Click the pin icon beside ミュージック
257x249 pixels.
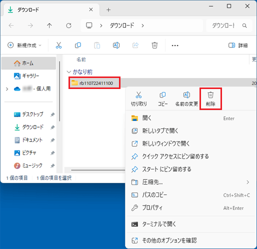click(52, 166)
